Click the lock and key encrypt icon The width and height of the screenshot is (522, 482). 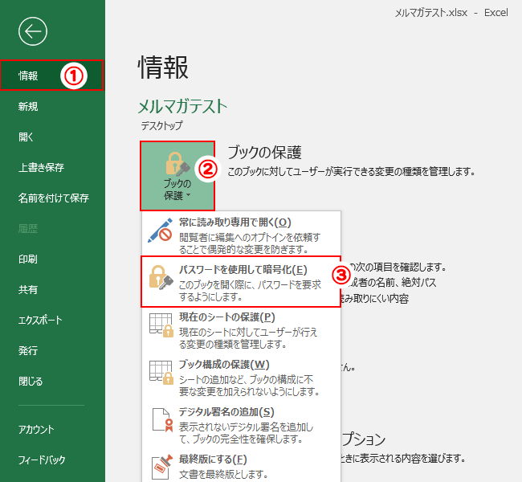pyautogui.click(x=161, y=277)
